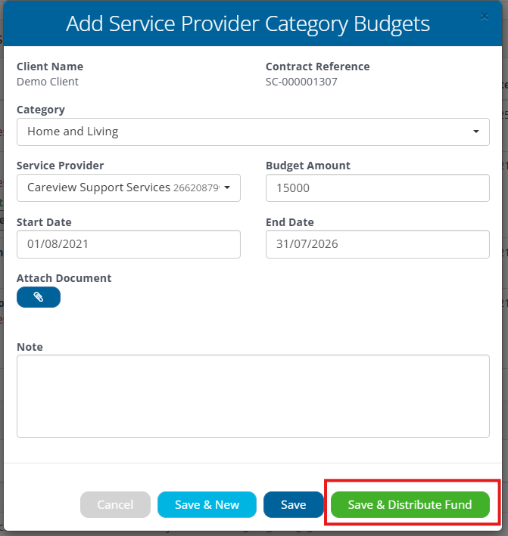Open the Category dropdown showing Home and Living
The width and height of the screenshot is (508, 536).
pyautogui.click(x=253, y=132)
